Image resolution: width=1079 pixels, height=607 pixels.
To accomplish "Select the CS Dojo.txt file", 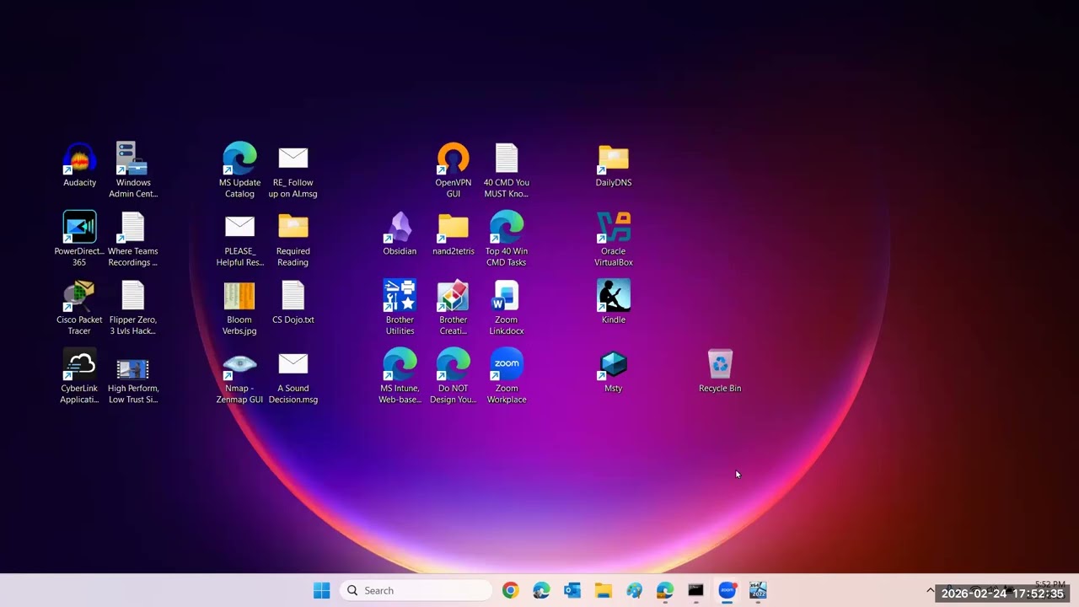I will 293,302.
